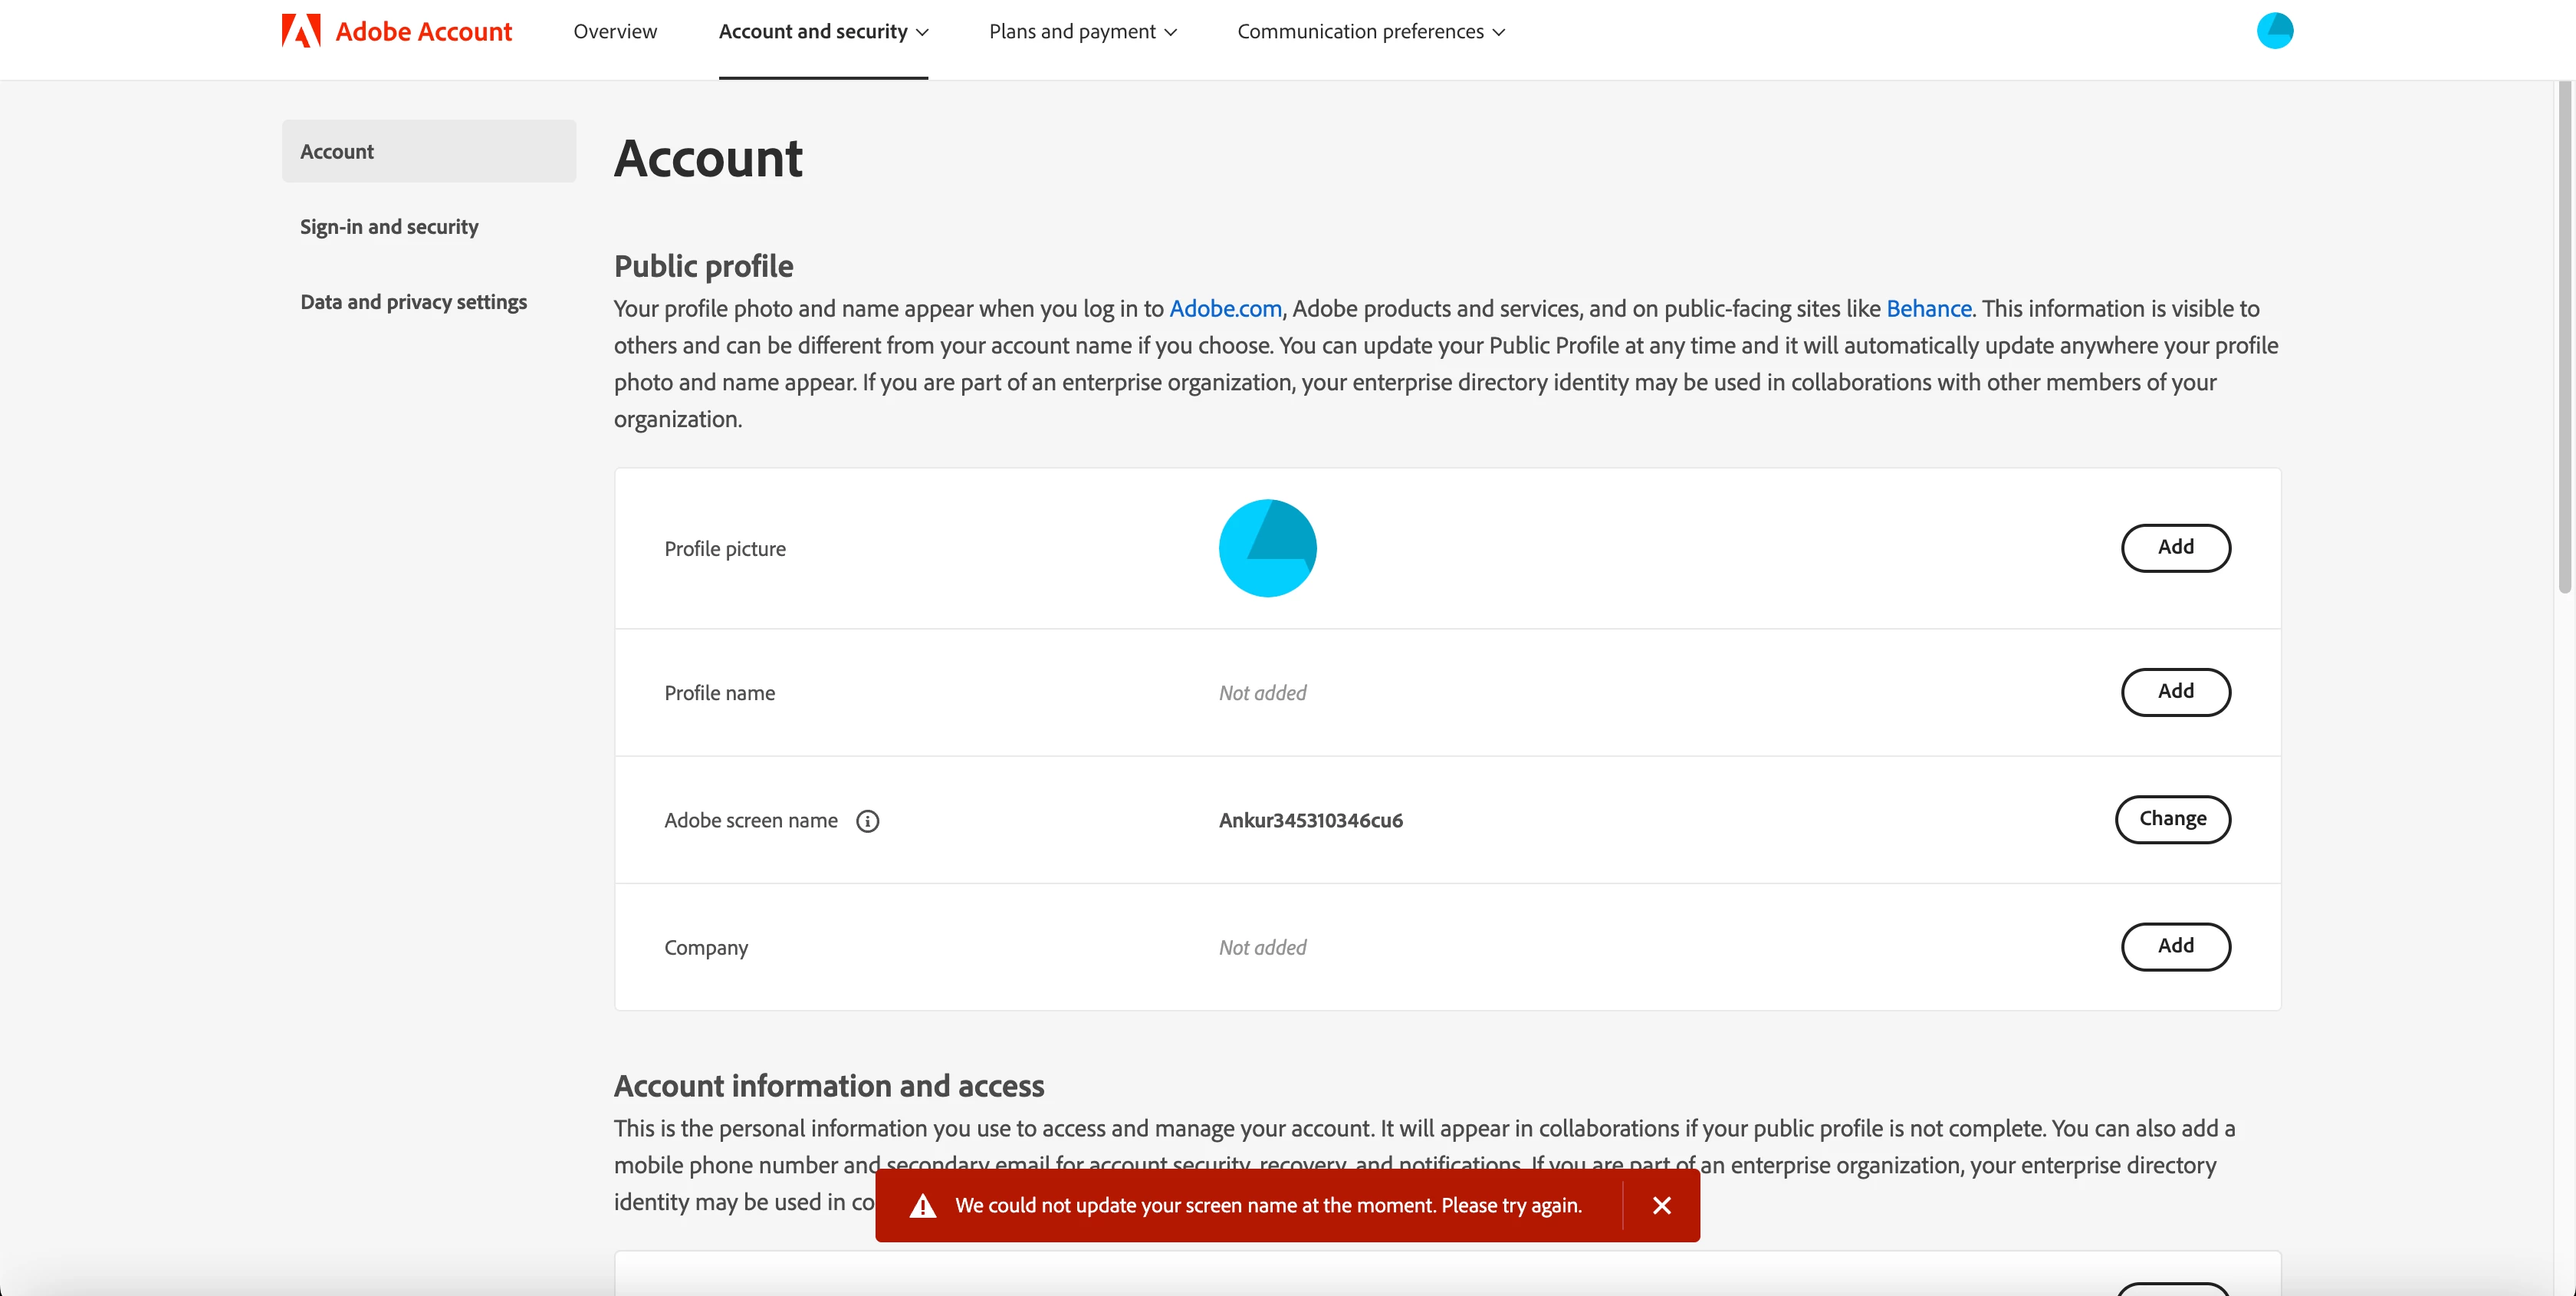The image size is (2576, 1296).
Task: Add a company to the profile
Action: pos(2175,946)
